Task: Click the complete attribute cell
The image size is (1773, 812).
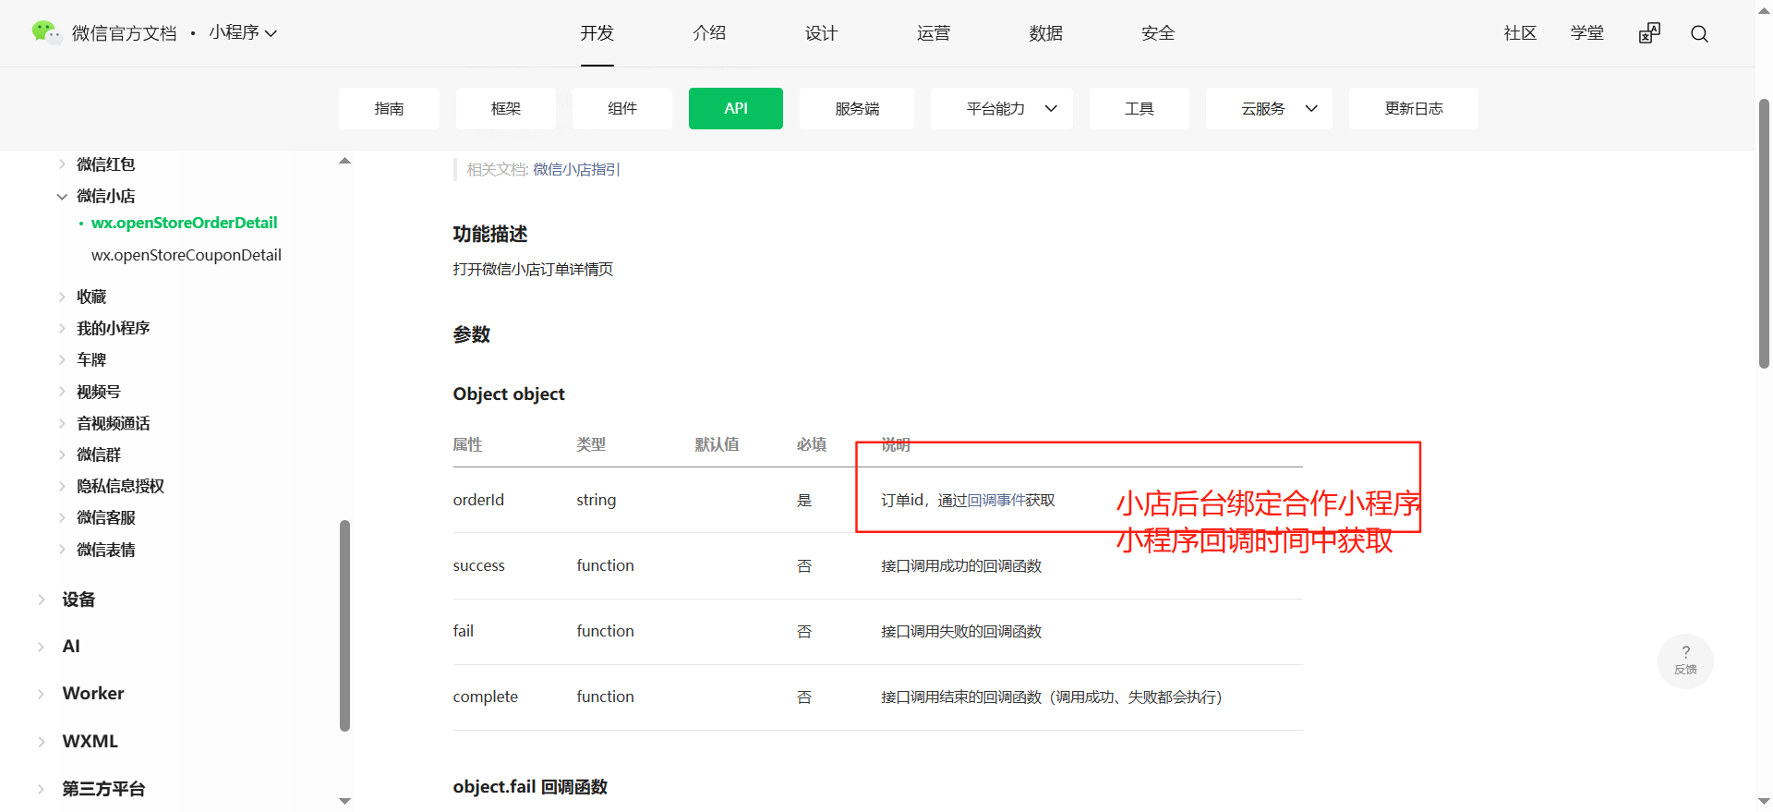Action: tap(485, 697)
